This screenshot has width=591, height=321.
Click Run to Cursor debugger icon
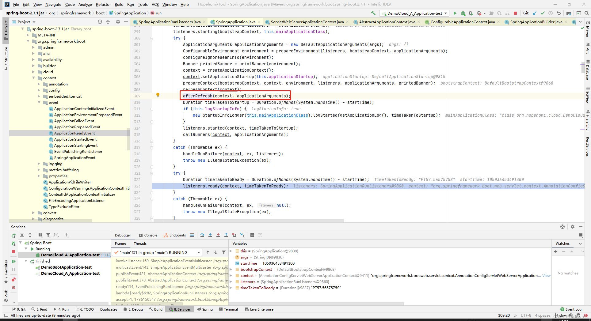click(x=242, y=235)
